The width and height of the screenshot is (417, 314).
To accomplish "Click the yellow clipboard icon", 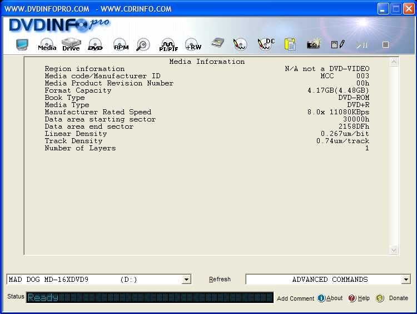I will point(290,44).
